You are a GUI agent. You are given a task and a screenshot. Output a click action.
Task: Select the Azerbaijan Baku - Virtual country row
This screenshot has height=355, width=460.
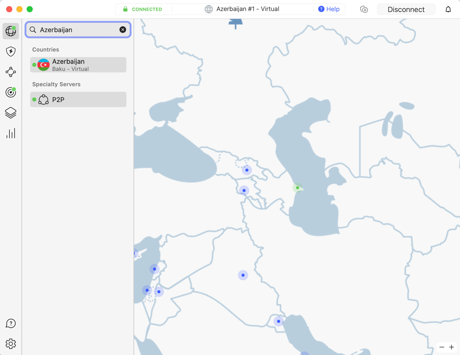[x=78, y=65]
